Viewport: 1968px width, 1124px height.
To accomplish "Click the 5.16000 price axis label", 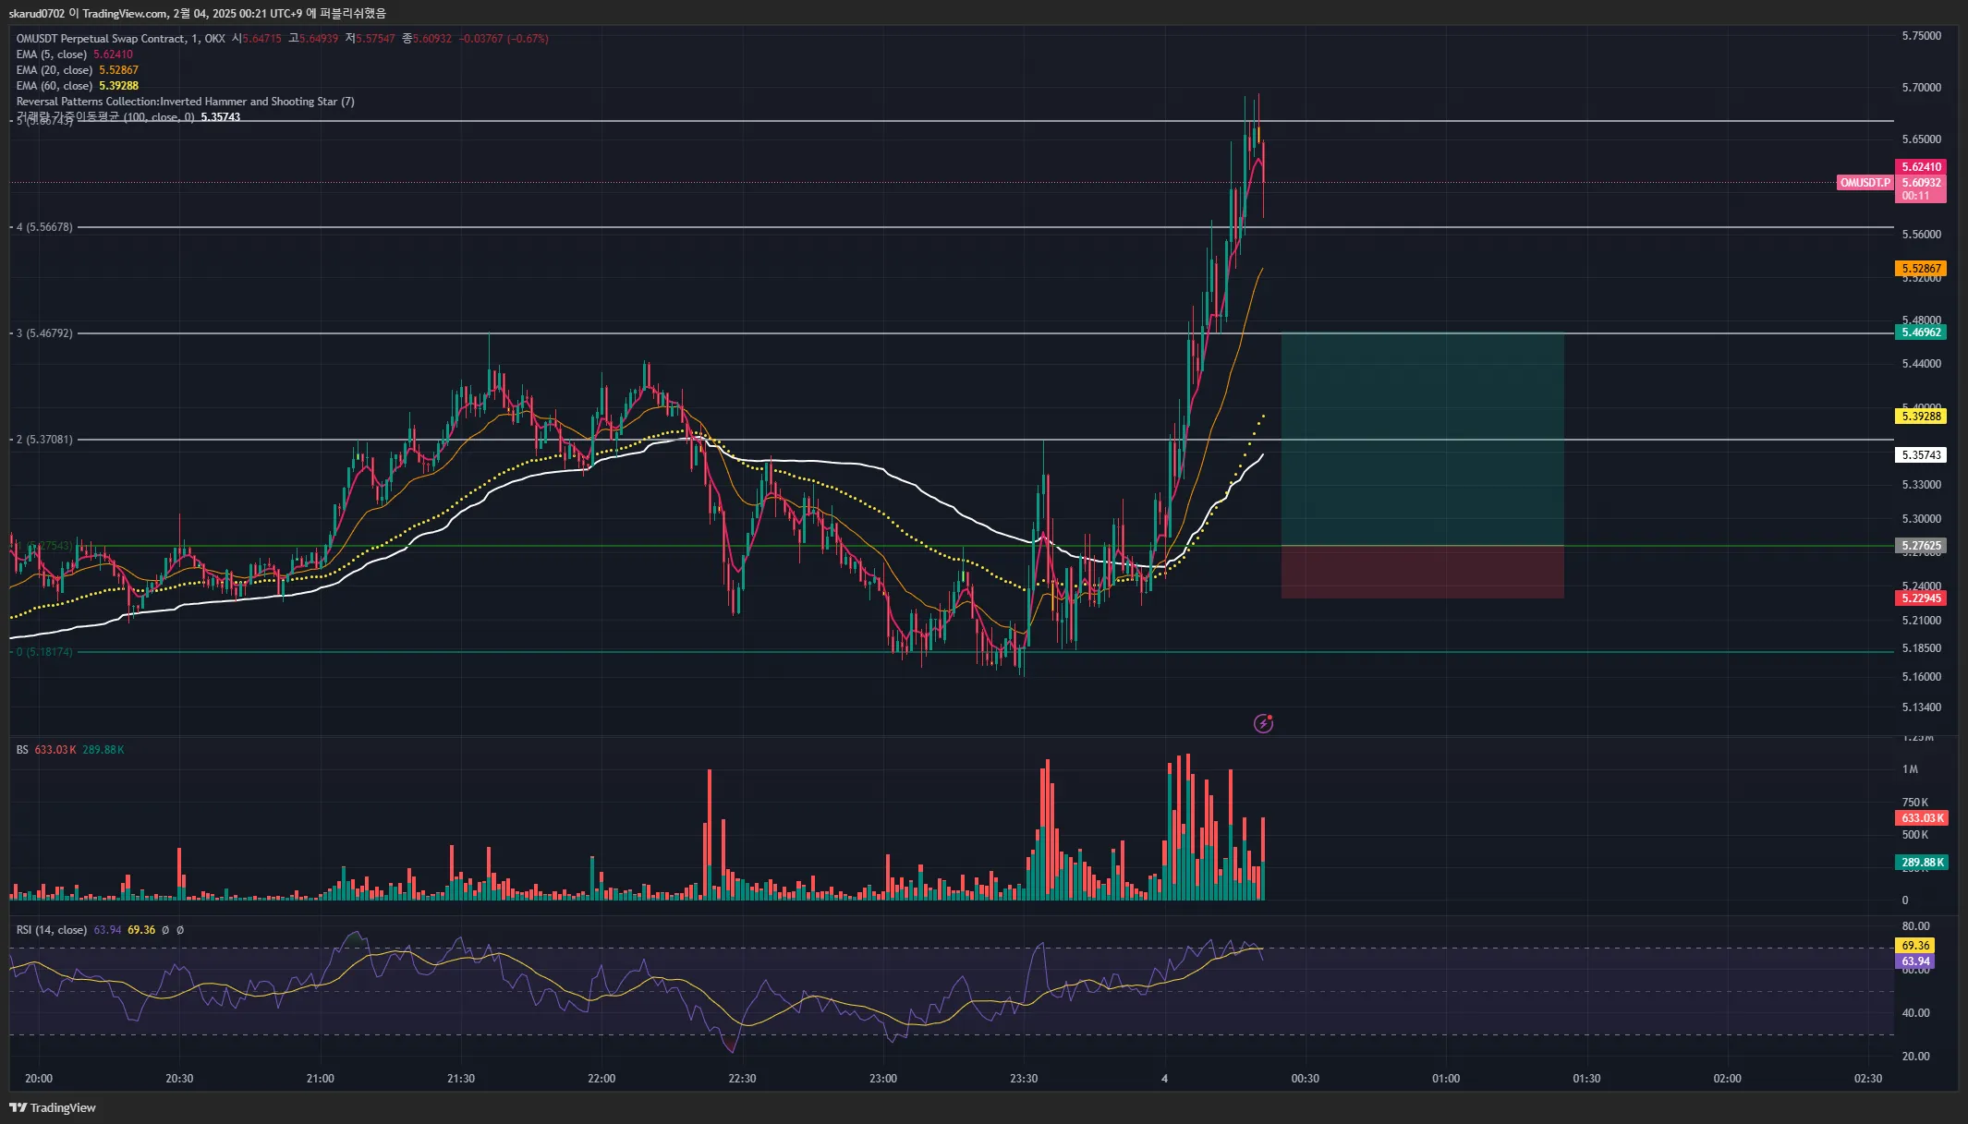I will coord(1922,677).
